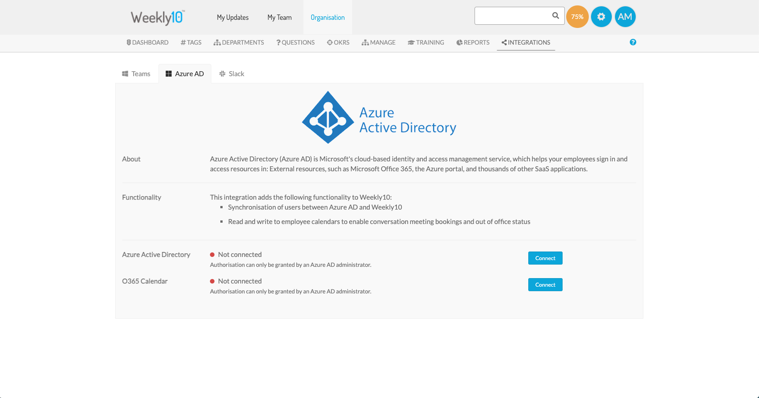The image size is (759, 398).
Task: Open the Questions section
Action: pos(296,42)
